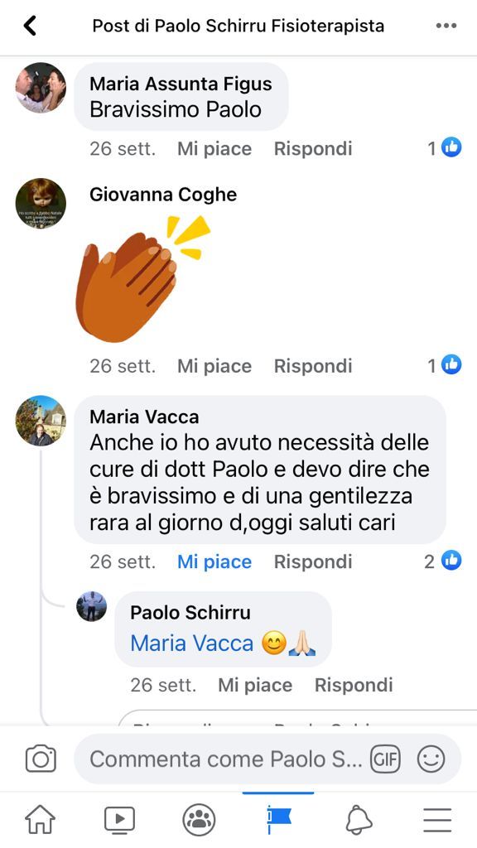Screen dimensions: 477x848
Task: Toggle Mi piace on Giovanna Coghe's comment
Action: pos(214,366)
